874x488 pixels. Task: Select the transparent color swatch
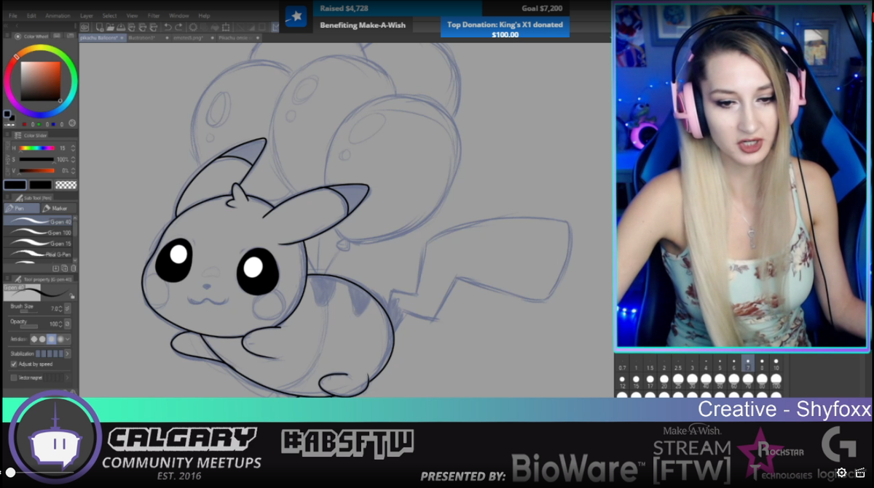(66, 185)
